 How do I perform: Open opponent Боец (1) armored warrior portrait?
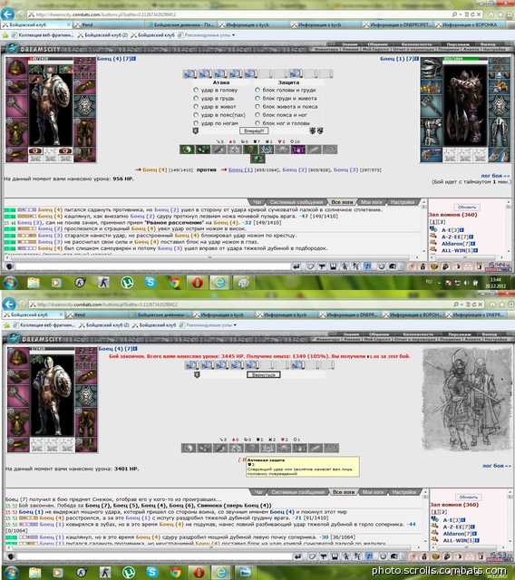point(465,105)
